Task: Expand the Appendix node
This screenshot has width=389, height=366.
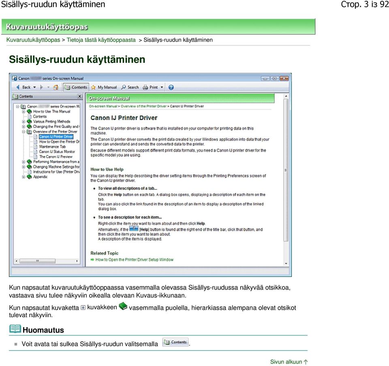Action: 24,177
